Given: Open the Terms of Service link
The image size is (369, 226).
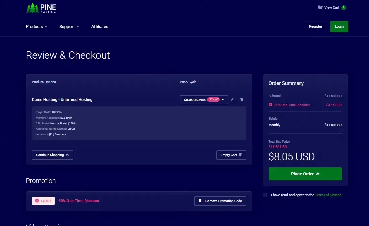Looking at the screenshot, I should pyautogui.click(x=328, y=195).
